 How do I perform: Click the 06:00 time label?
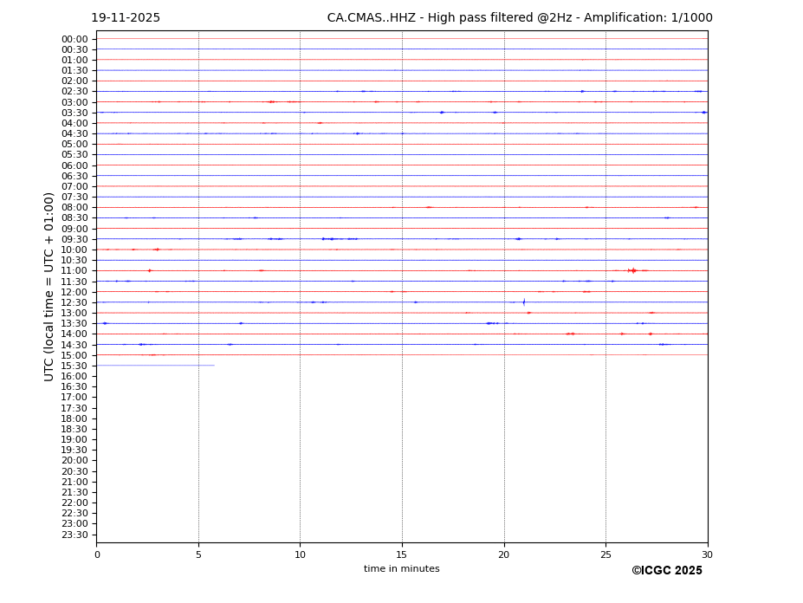pos(74,165)
